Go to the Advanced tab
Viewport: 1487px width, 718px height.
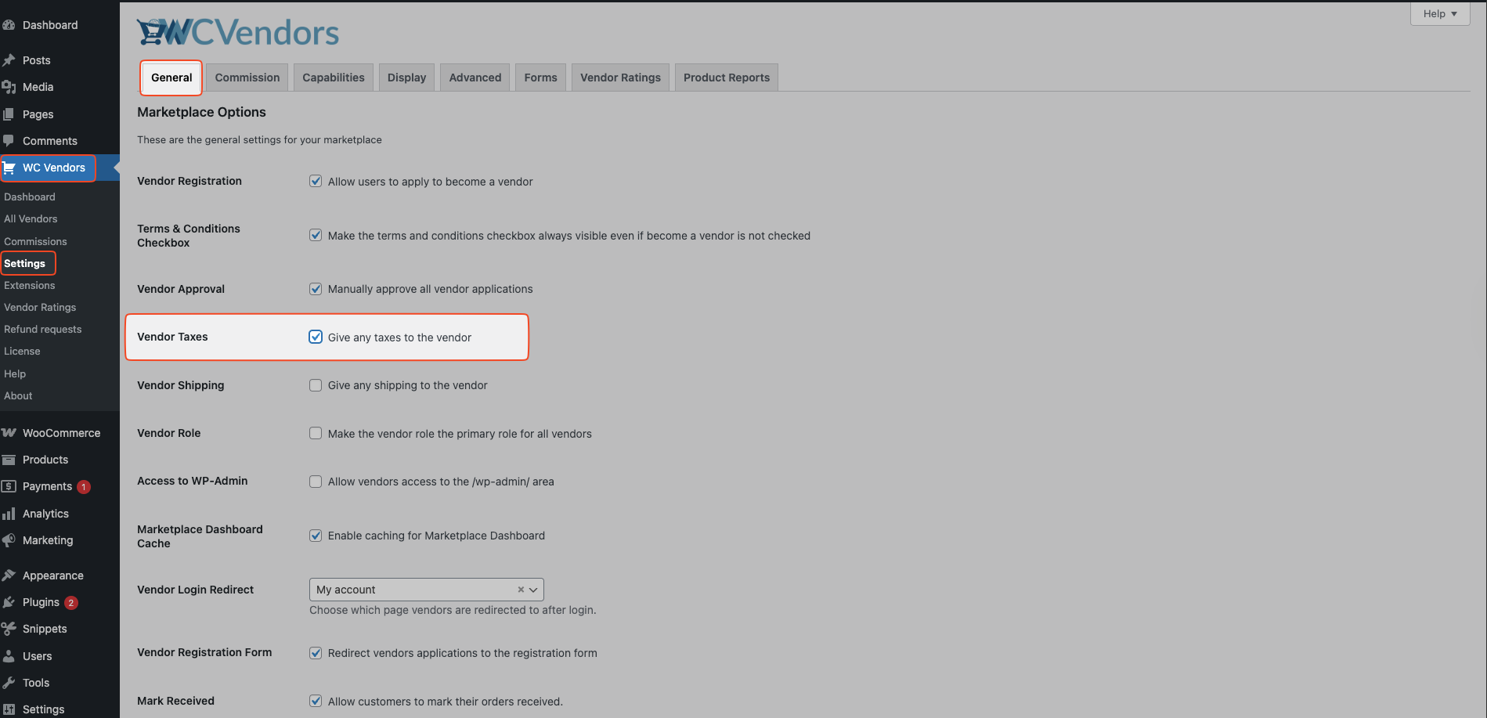coord(475,78)
